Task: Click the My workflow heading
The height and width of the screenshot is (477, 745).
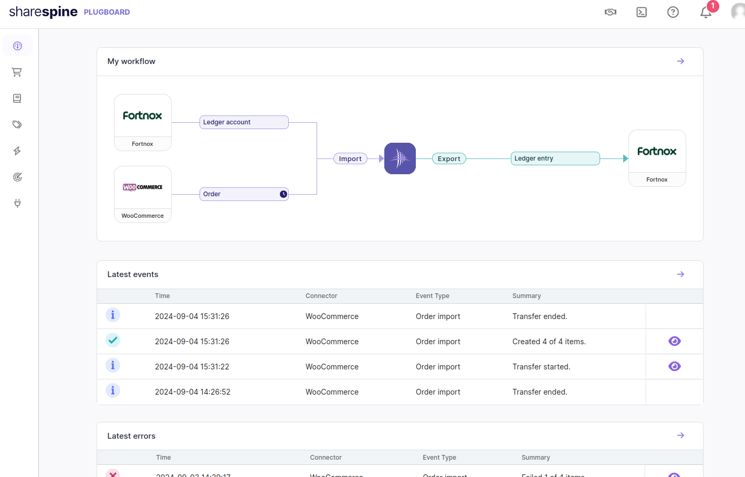Action: coord(131,61)
